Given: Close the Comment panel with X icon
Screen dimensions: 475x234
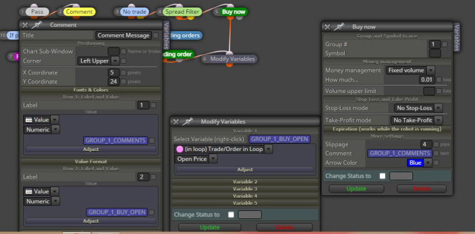Looking at the screenshot, I should (25, 25).
